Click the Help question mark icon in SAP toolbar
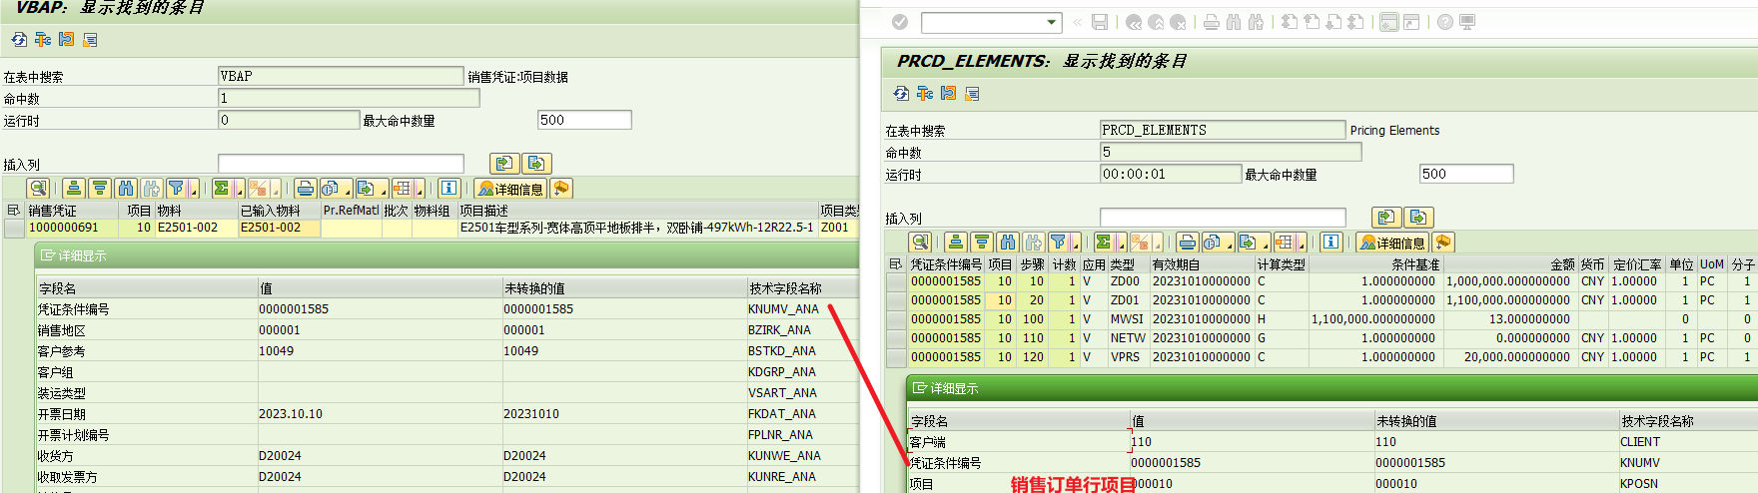Image resolution: width=1758 pixels, height=493 pixels. point(1445,22)
